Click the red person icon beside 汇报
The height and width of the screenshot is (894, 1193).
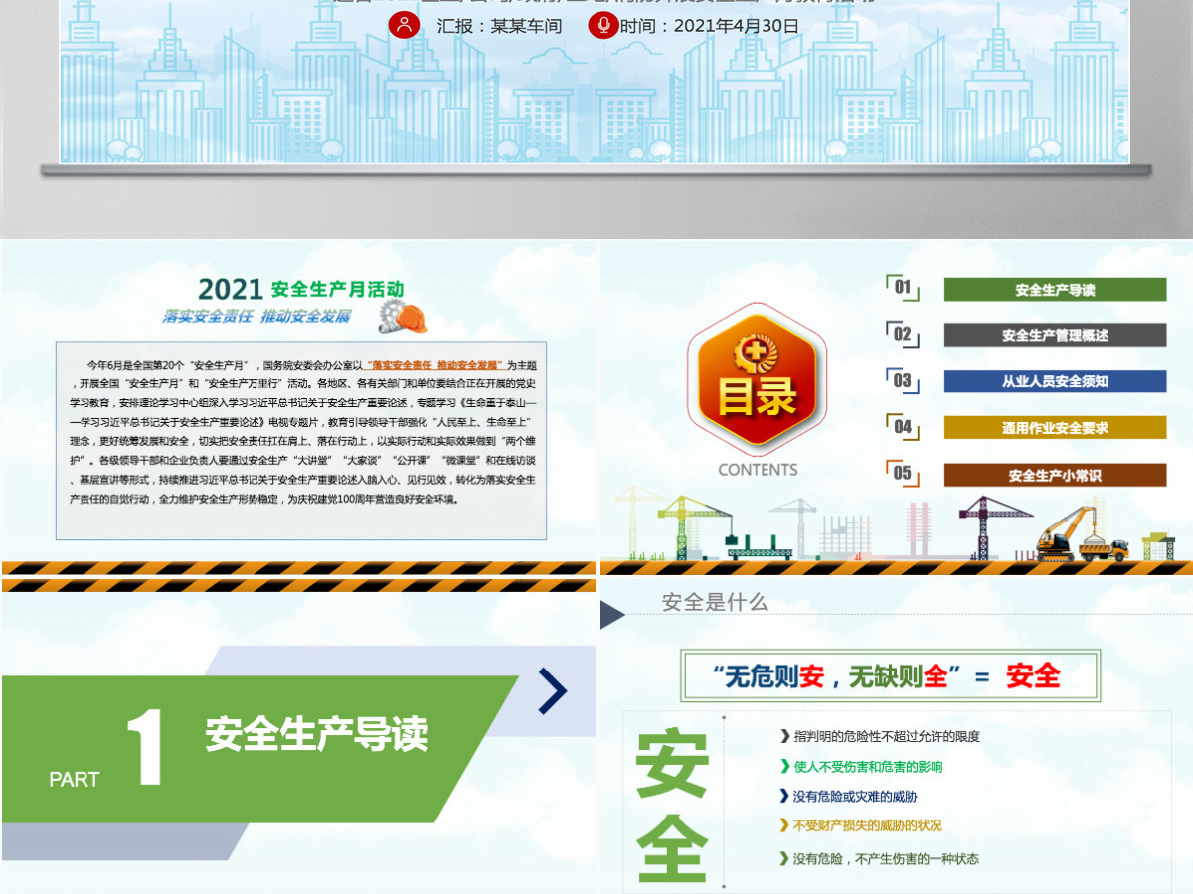[404, 25]
